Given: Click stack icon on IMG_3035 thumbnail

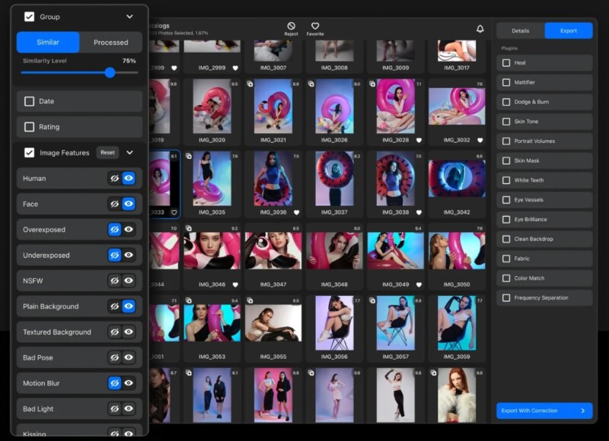Looking at the screenshot, I should pos(188,156).
